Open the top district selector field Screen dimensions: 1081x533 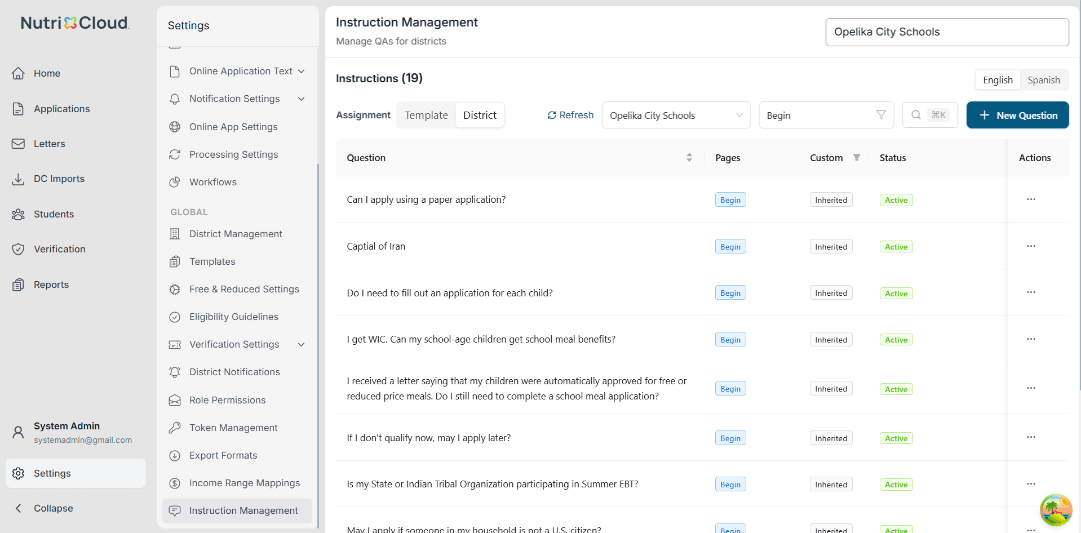point(947,32)
